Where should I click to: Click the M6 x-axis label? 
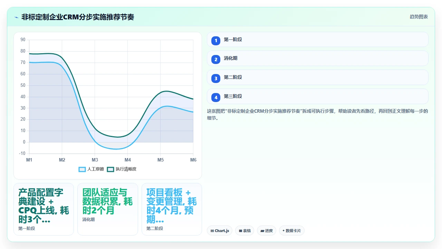193,160
